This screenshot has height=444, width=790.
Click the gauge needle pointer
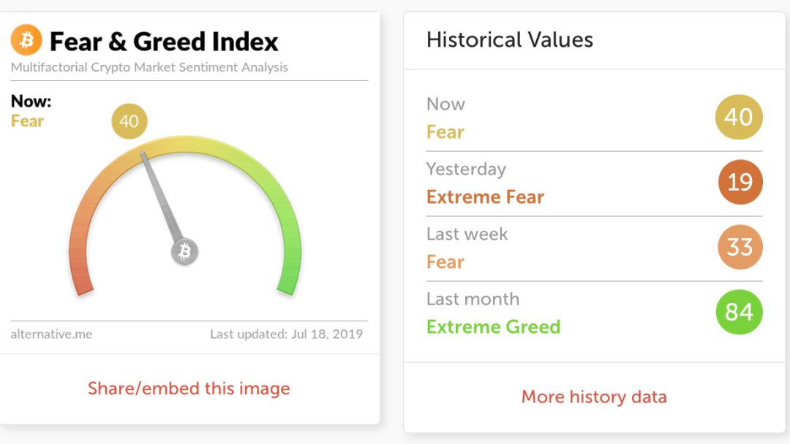(x=161, y=197)
